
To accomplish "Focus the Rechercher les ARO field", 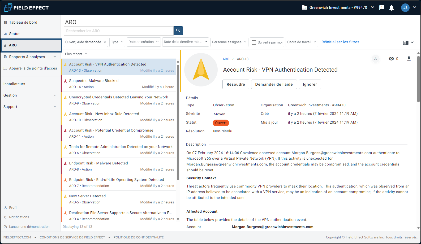I will point(119,31).
